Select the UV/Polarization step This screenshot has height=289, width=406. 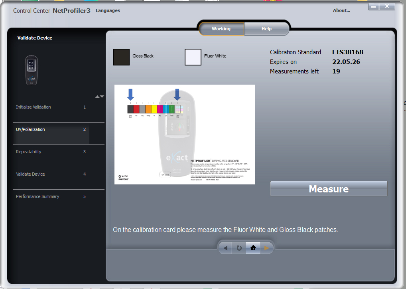pyautogui.click(x=31, y=129)
